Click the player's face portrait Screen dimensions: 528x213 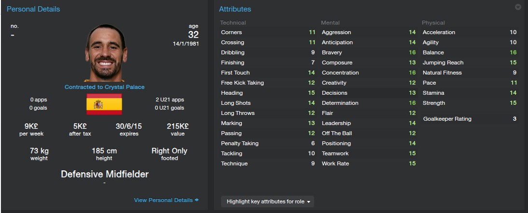106,53
